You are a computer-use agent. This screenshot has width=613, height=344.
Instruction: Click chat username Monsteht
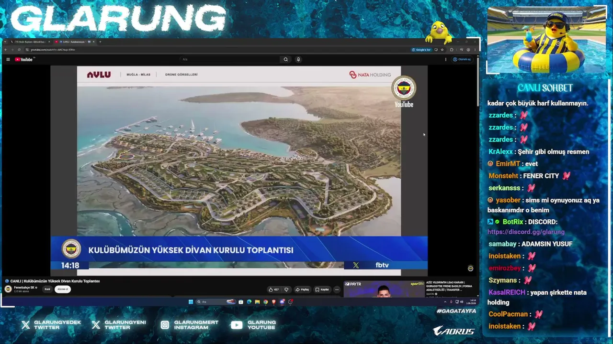tap(503, 176)
